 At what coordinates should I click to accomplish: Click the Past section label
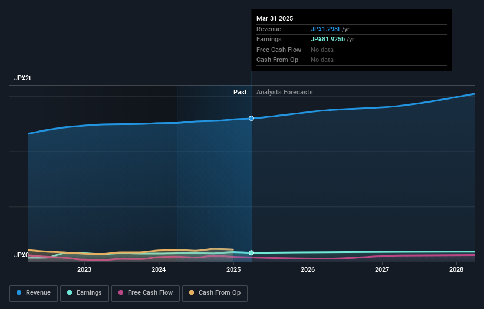tap(240, 93)
